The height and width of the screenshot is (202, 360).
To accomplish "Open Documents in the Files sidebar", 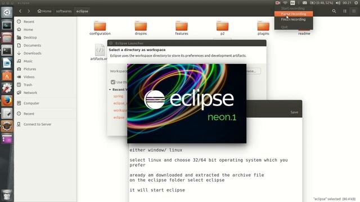I will pyautogui.click(x=32, y=45).
